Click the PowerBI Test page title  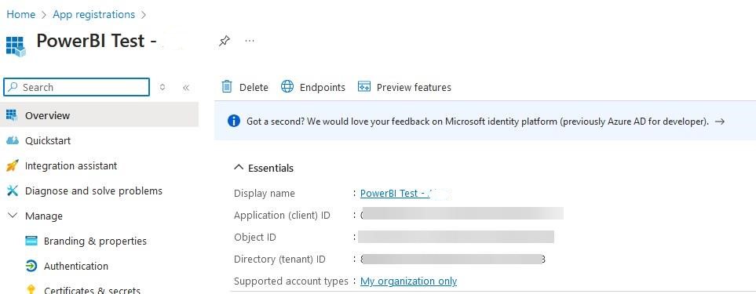[x=97, y=41]
